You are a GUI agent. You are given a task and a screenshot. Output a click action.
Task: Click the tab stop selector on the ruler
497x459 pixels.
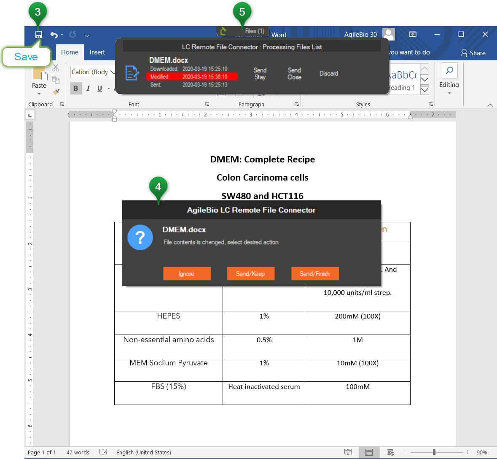click(30, 116)
